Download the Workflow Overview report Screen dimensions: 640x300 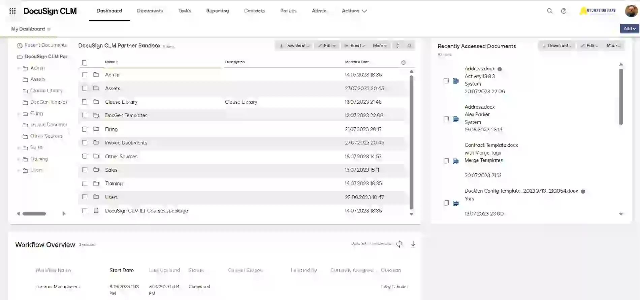413,244
